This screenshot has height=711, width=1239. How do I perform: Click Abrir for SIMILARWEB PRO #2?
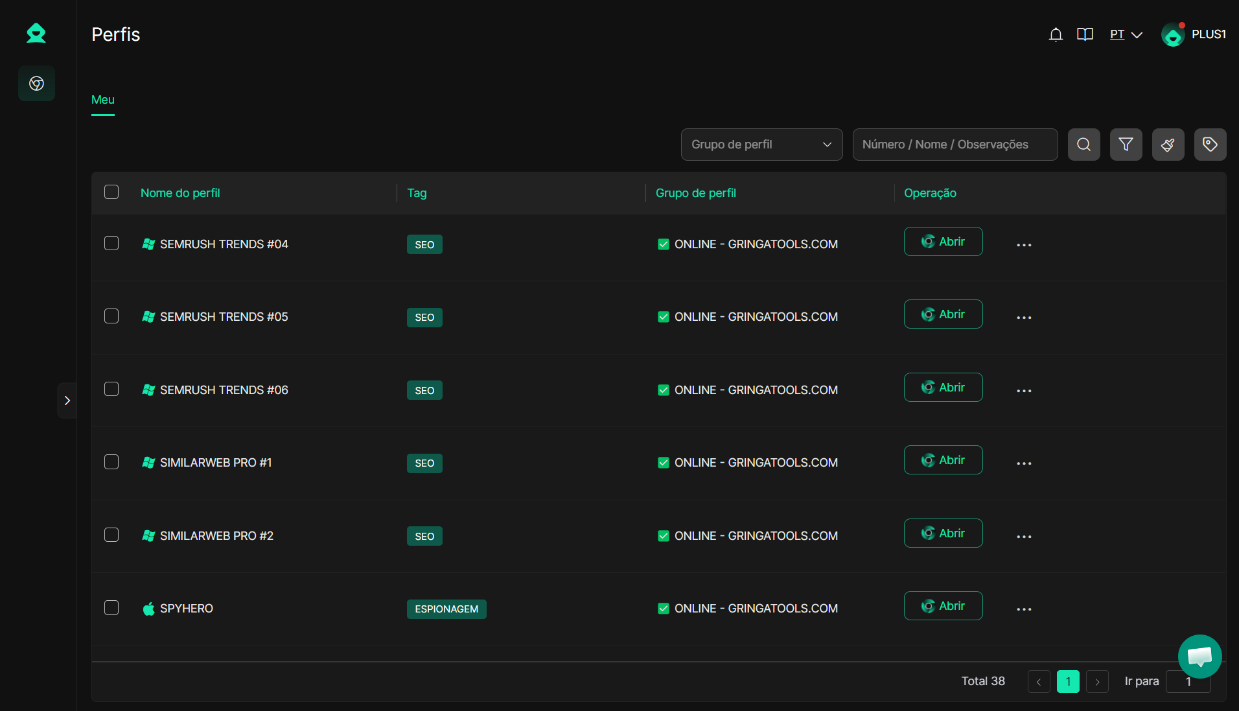(944, 533)
